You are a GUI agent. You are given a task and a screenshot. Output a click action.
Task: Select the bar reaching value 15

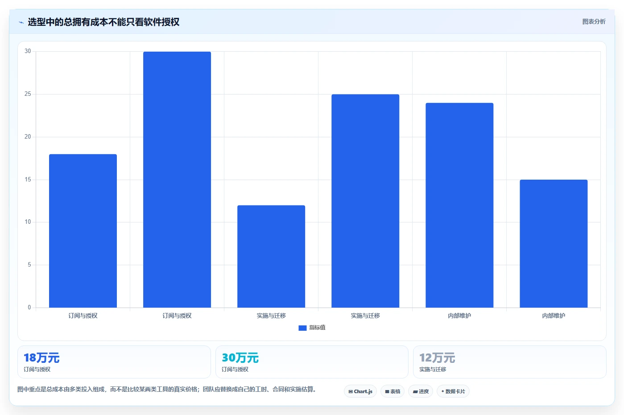pyautogui.click(x=554, y=243)
